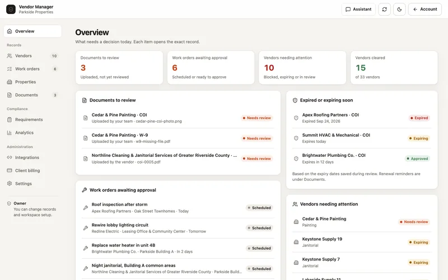Open Night janitorial Building A work order

click(x=178, y=269)
